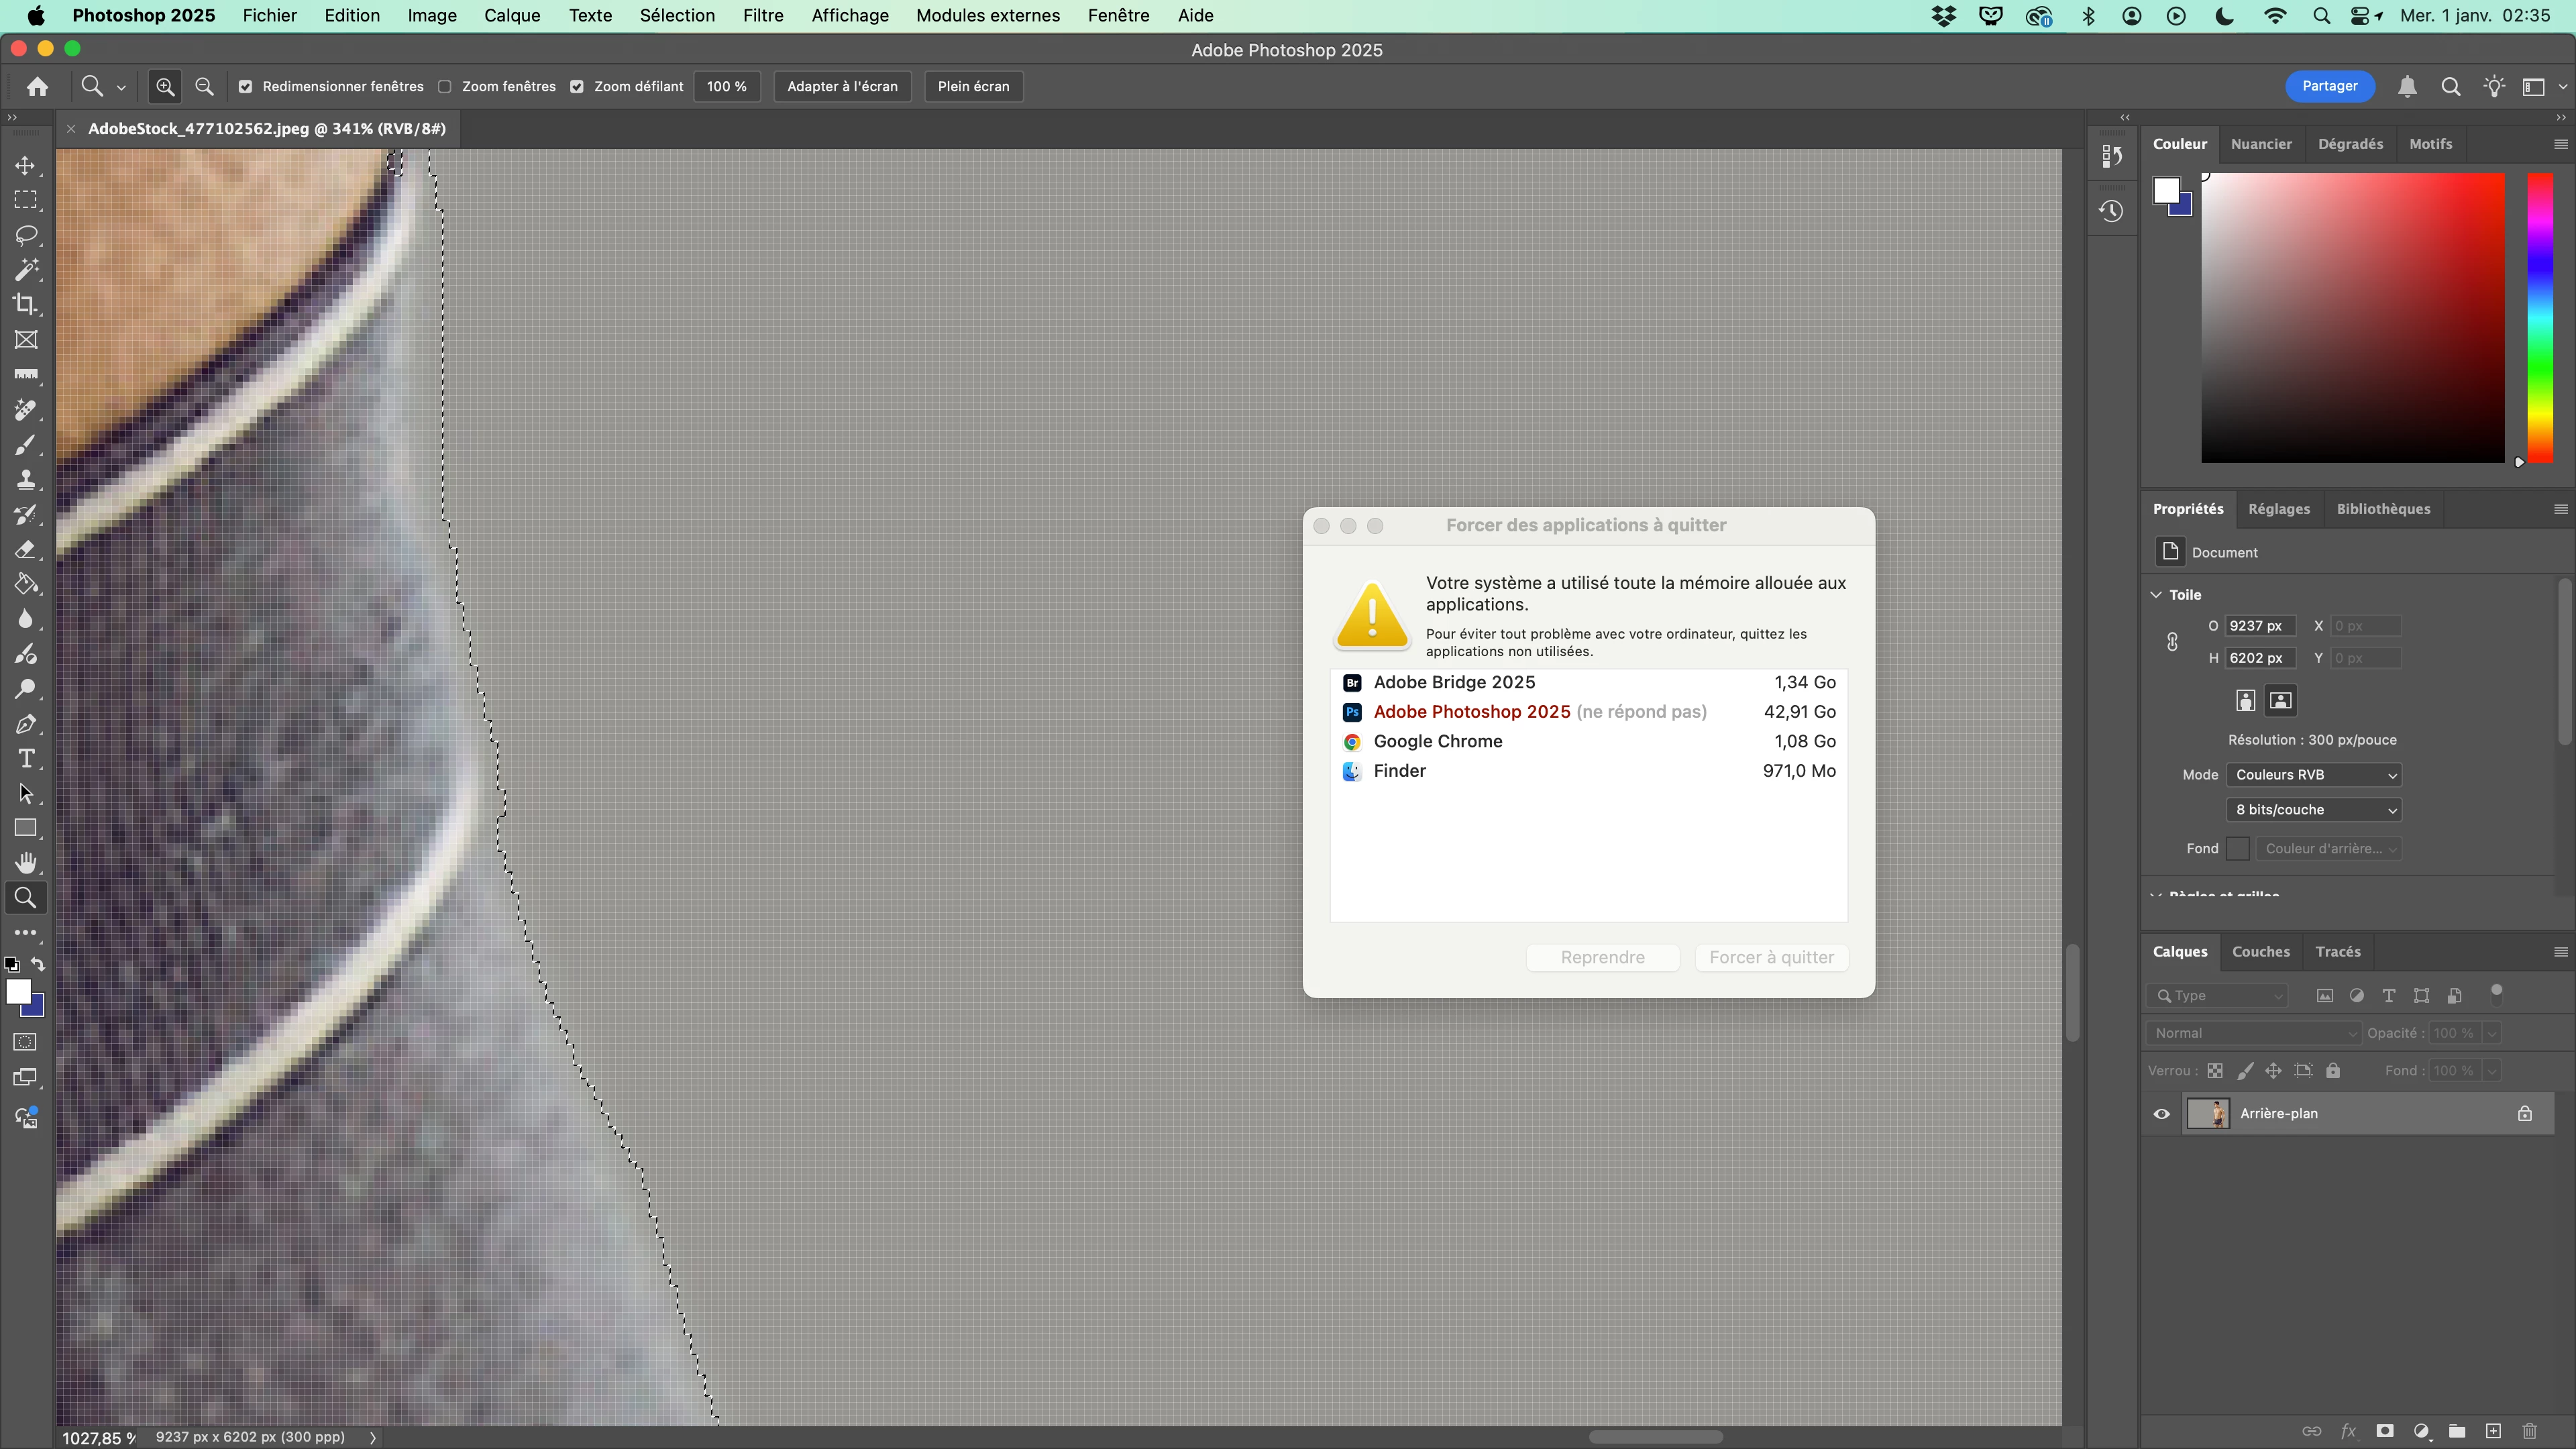
Task: Select the Horizontal Type tool
Action: 26,759
